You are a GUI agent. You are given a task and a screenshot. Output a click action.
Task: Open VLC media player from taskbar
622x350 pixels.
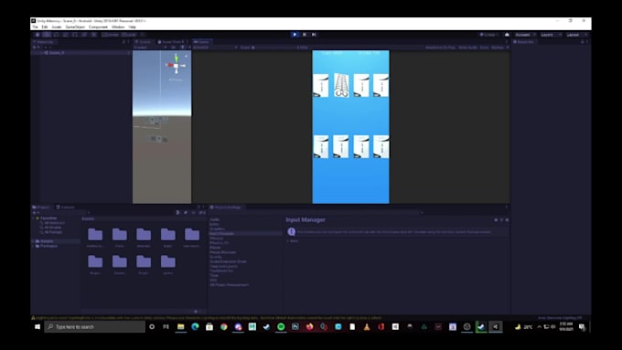367,326
